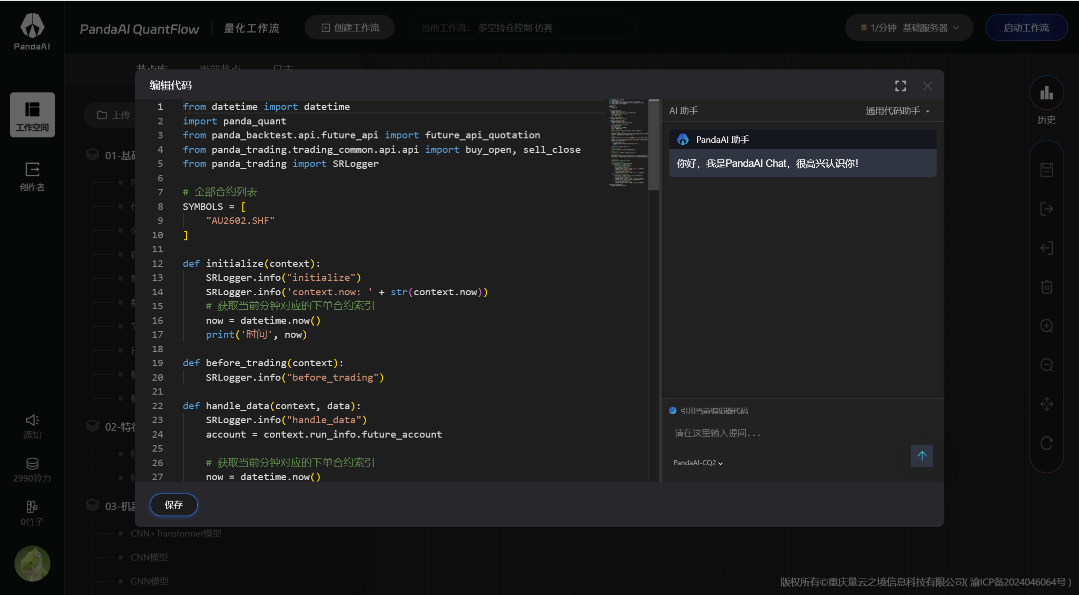
Task: Click the export workflow icon in right toolbar
Action: 1047,209
